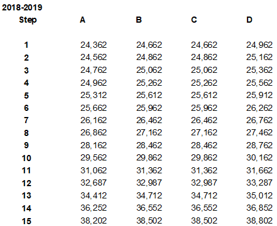This screenshot has height=226, width=277.
Task: Select cell 27,162 in column B
Action: pos(149,133)
